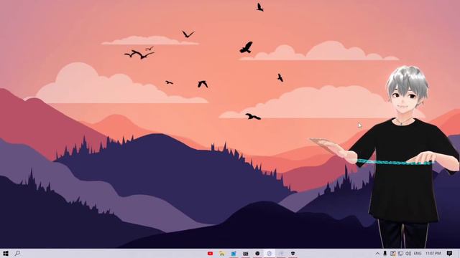
Task: Open the Action Center notifications icon
Action: coord(449,253)
